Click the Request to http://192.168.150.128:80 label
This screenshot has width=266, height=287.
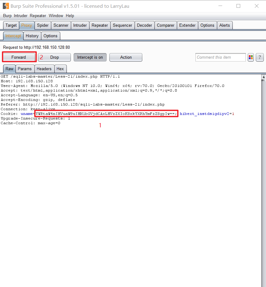point(36,48)
